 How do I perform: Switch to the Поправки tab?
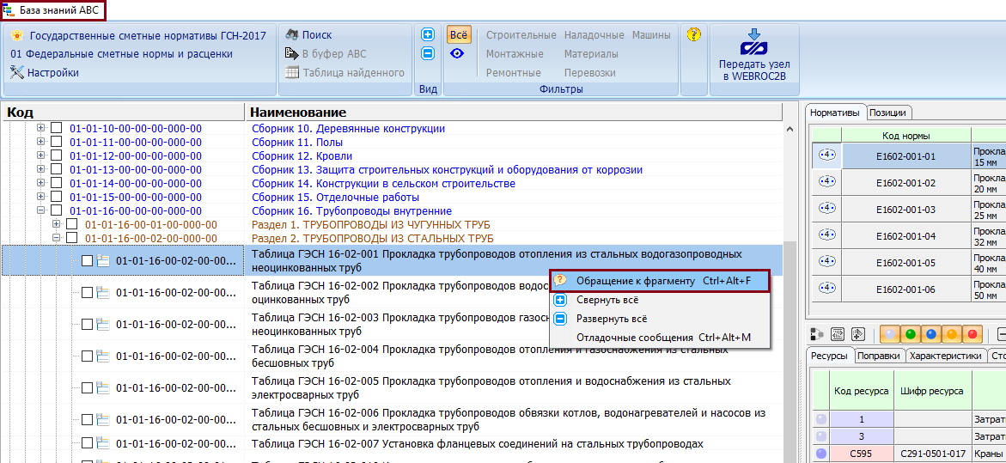click(879, 356)
